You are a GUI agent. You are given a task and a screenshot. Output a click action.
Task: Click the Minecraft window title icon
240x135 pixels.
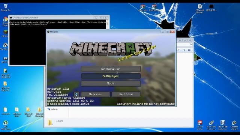coord(48,31)
